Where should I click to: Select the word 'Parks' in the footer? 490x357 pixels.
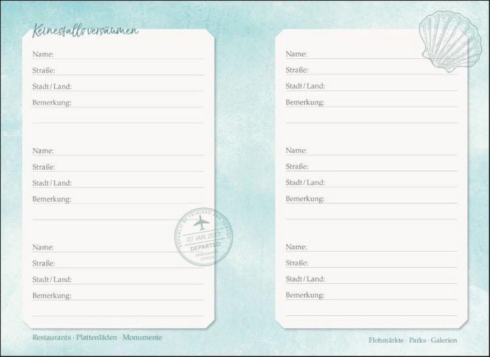coord(417,340)
